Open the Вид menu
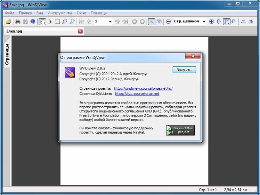Screen dimensions: 260x195 [x=40, y=13]
